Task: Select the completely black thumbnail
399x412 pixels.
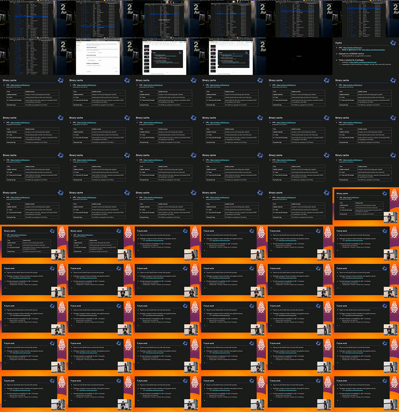Action: click(299, 56)
